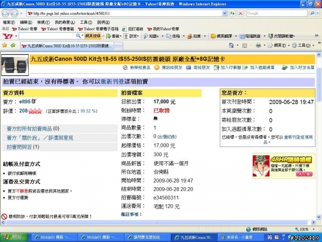Click the Yahoo toolbar 設定 settings icon
Viewport: 322px width, 242px height.
(126, 36)
